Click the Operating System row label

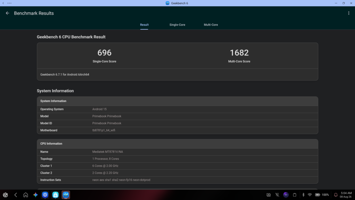[x=52, y=109]
